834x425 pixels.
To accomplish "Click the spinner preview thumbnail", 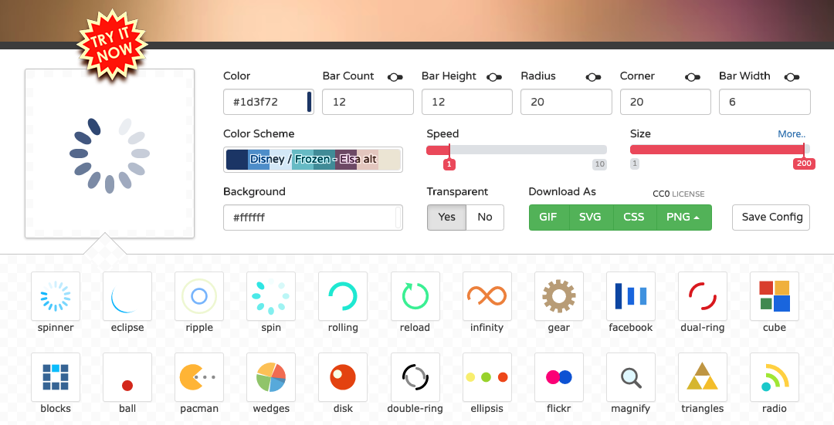I will click(x=110, y=154).
